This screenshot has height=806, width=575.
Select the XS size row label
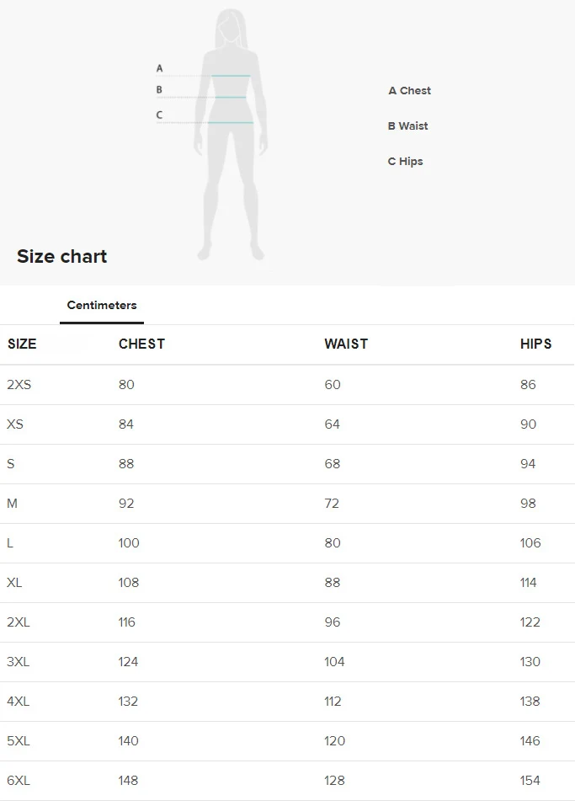[x=15, y=424]
